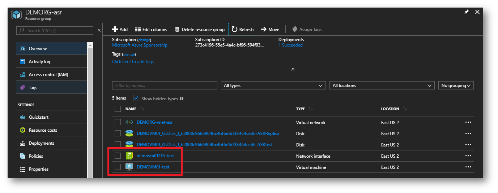Screen dimensions: 498x193
Task: Click the change link next to Subscription
Action: (x=144, y=40)
